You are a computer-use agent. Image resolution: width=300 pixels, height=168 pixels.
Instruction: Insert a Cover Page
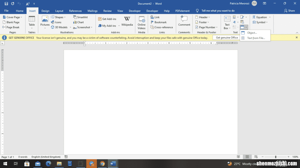(x=12, y=17)
